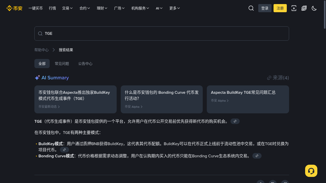
Task: Open 行情 in the top navigation
Action: [52, 8]
